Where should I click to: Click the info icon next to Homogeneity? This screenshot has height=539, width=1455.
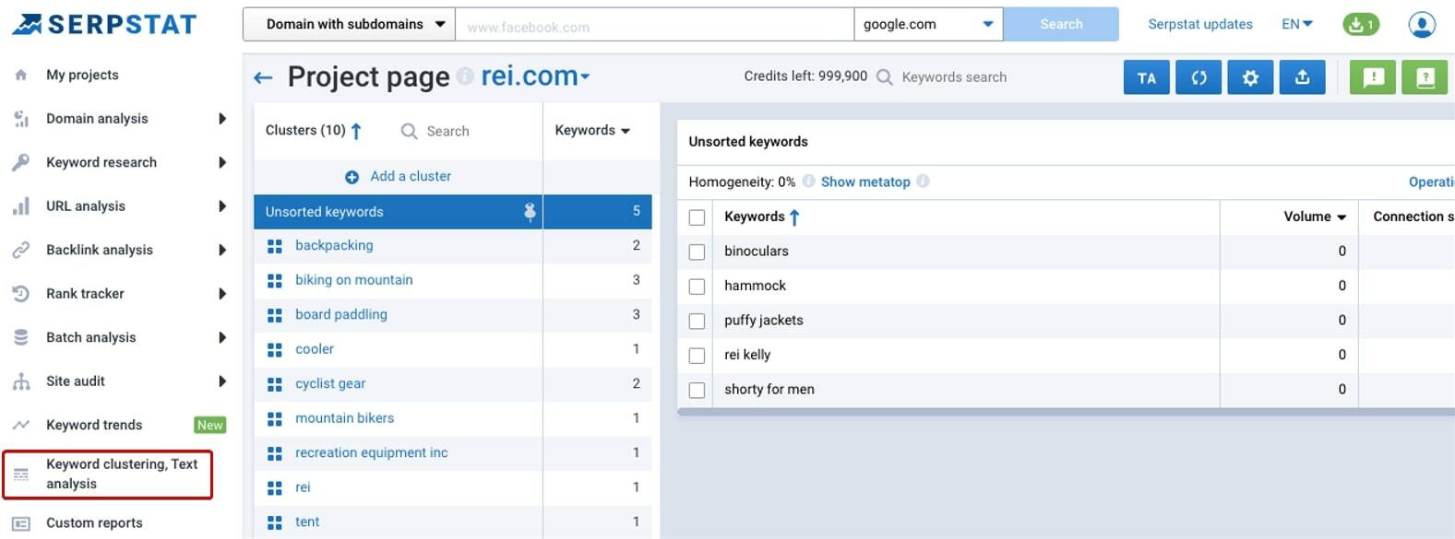808,182
